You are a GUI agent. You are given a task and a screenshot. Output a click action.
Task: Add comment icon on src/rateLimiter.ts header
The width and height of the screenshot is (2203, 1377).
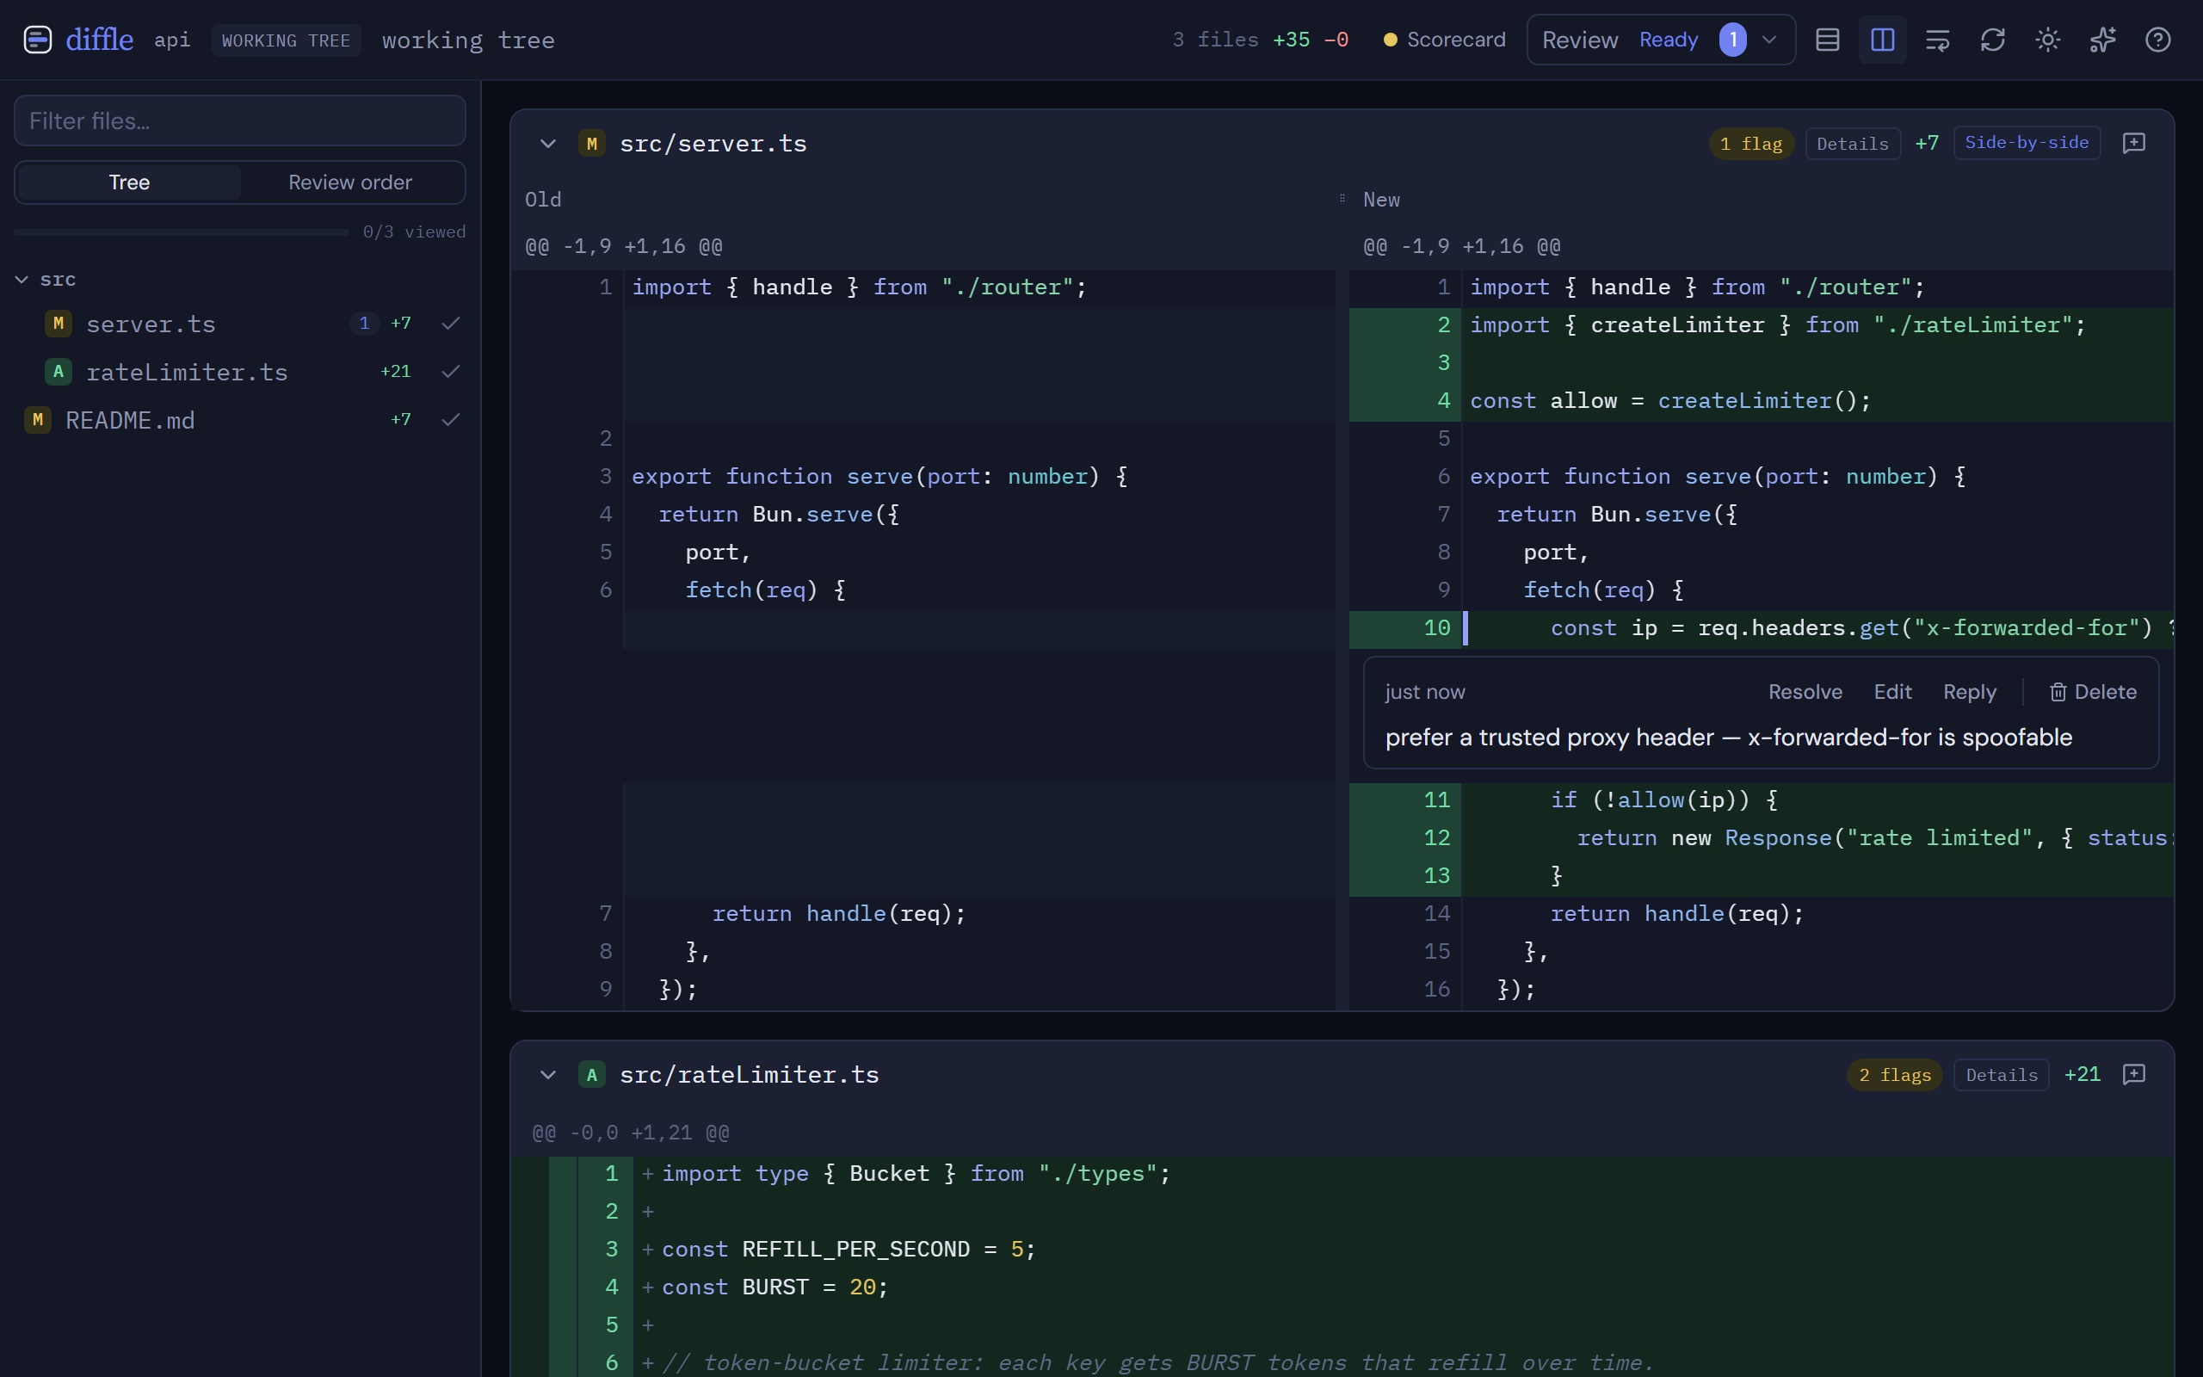2134,1075
